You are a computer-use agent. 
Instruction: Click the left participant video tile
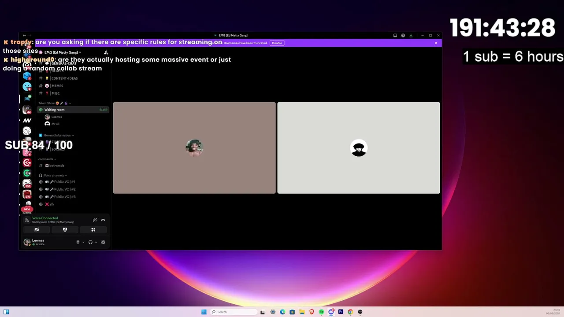[x=194, y=148]
